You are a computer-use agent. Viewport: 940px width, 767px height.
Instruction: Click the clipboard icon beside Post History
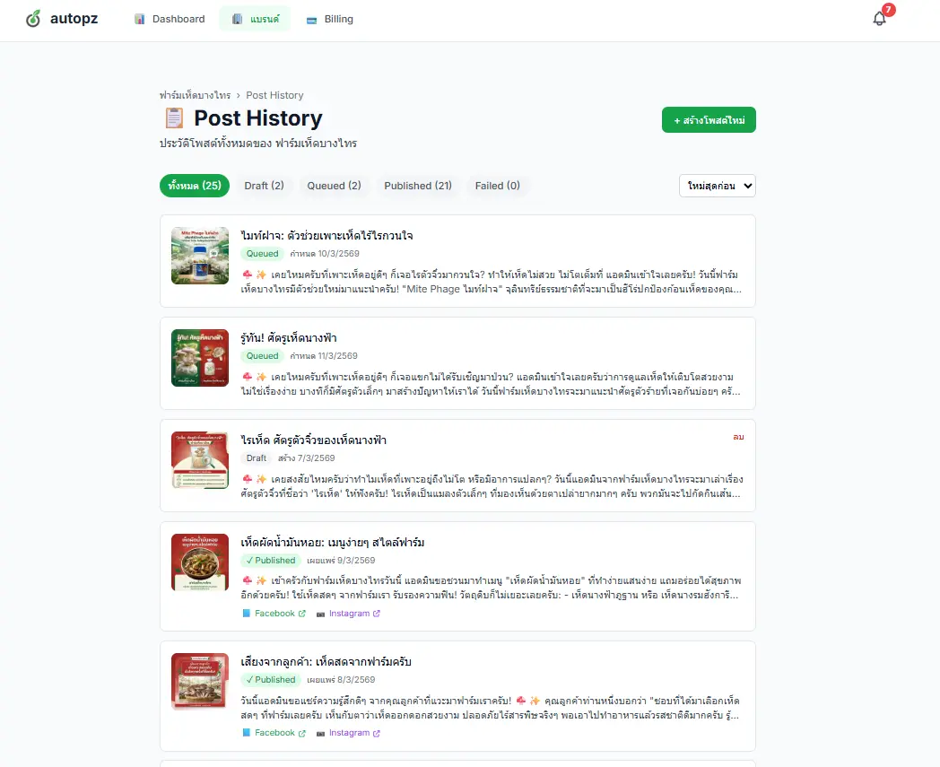pos(174,118)
